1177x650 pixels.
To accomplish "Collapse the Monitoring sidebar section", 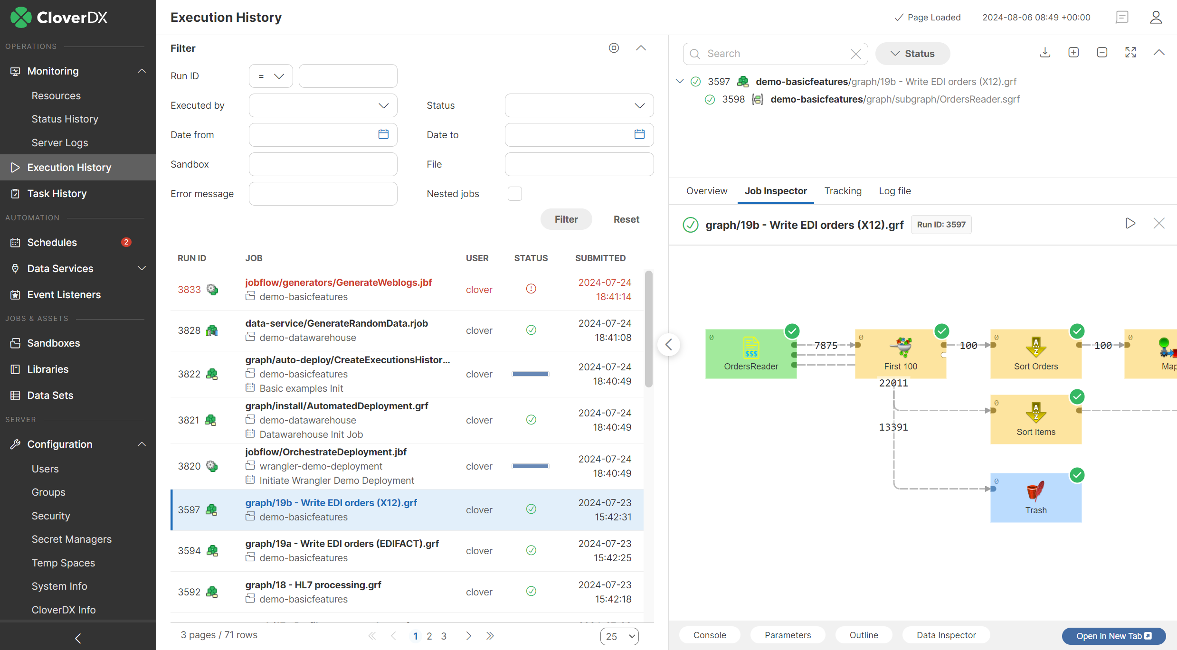I will coord(142,71).
